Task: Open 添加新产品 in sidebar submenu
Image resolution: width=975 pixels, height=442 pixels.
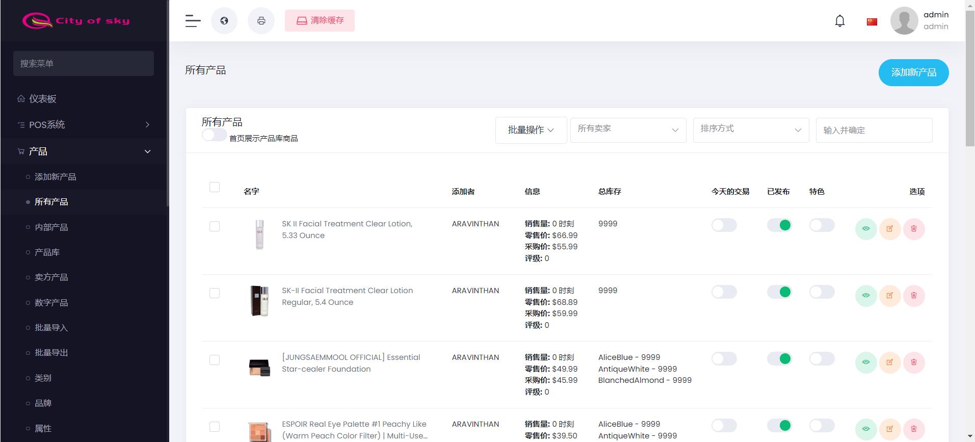Action: (x=55, y=177)
